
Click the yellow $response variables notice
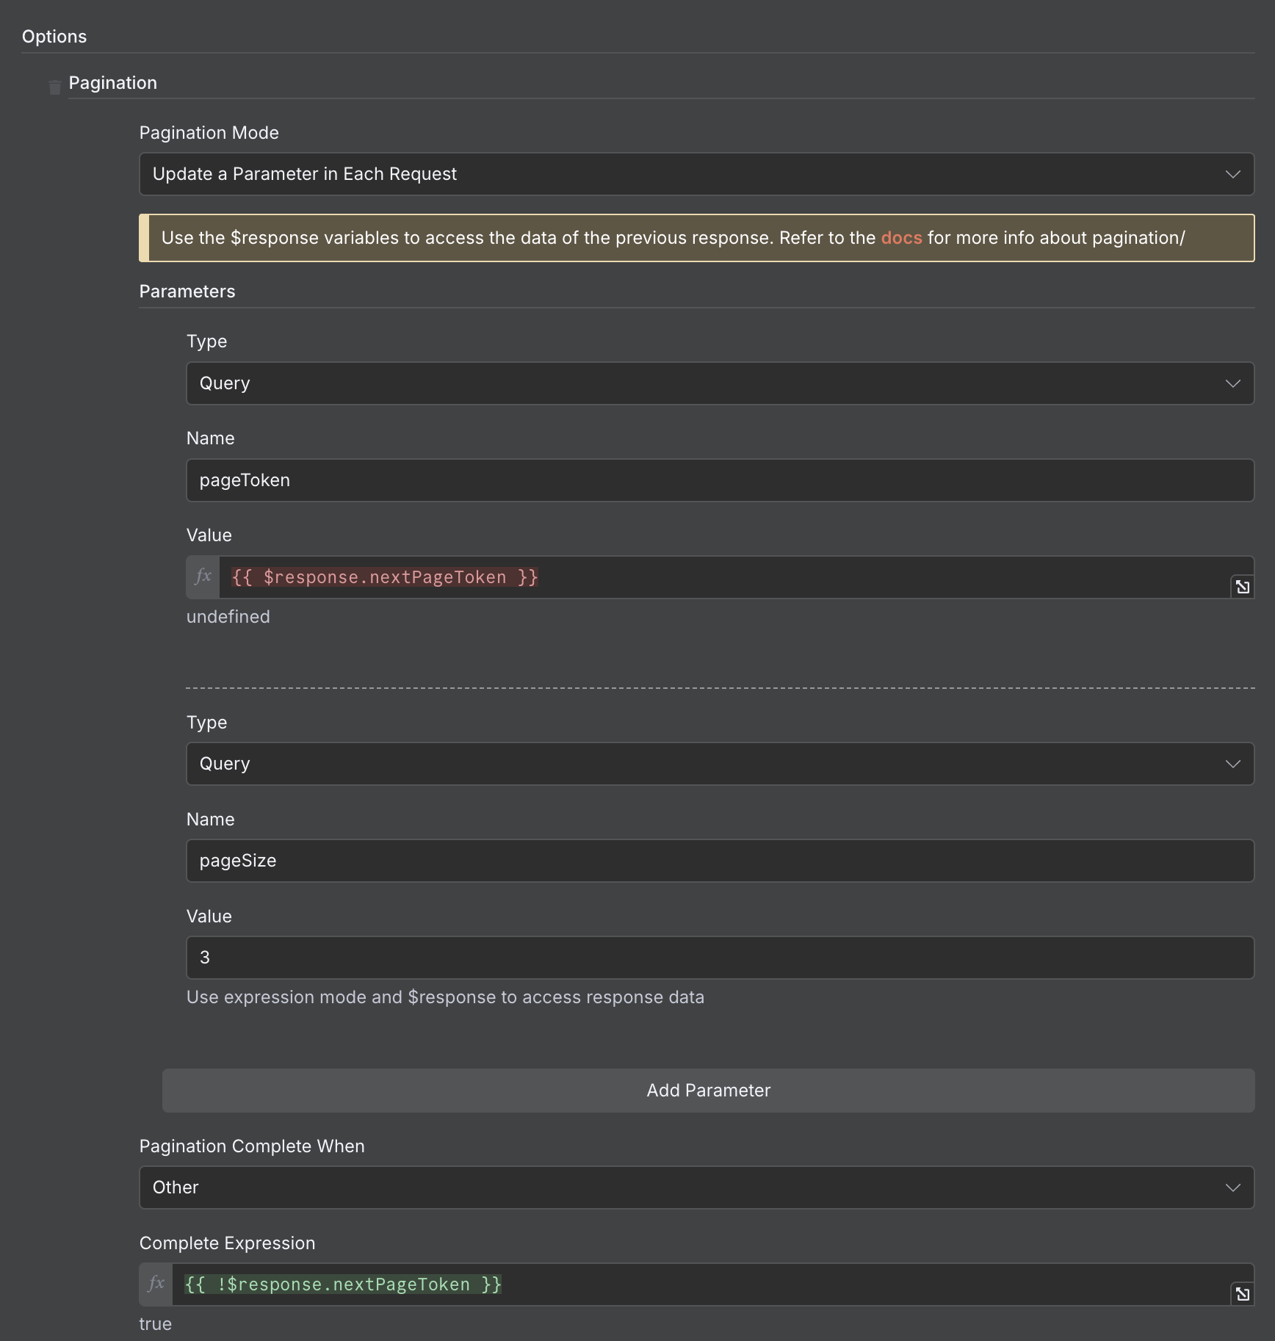tap(514, 238)
